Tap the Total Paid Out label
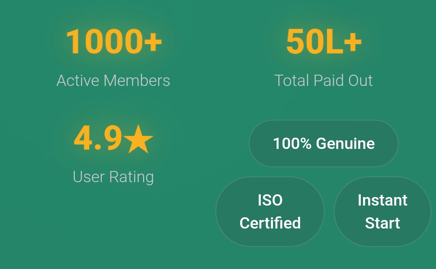Screen dimensions: 436x269 pyautogui.click(x=323, y=81)
